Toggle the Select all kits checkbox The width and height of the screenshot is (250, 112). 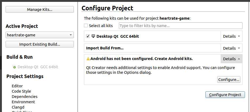click(x=86, y=25)
